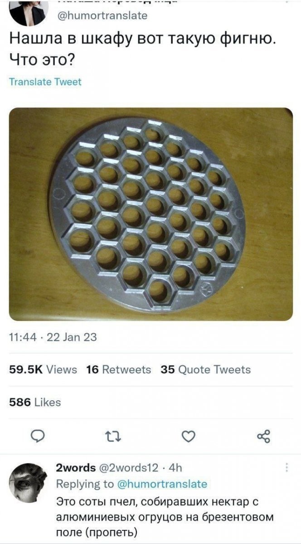Image resolution: width=301 pixels, height=544 pixels.
Task: Click the 59.5K Views count
Action: coord(43,369)
